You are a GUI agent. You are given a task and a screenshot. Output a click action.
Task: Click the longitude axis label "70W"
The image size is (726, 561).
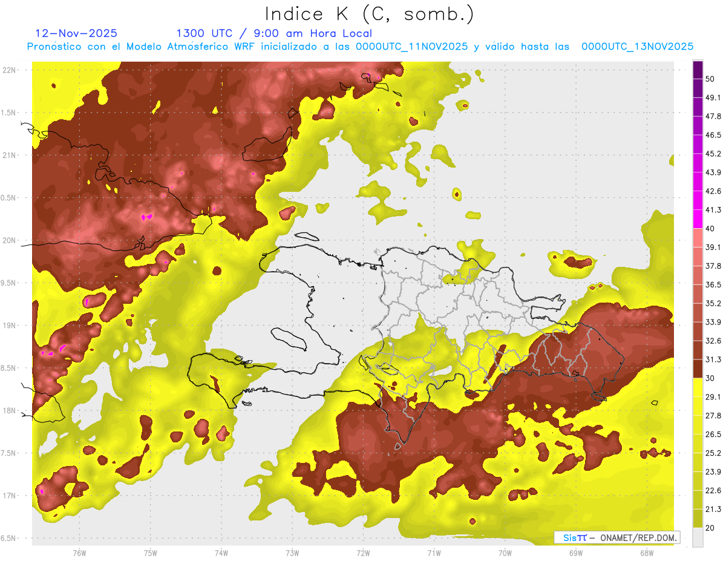coord(505,553)
